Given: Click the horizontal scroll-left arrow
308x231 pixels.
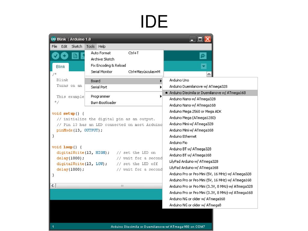Looking at the screenshot, I should pyautogui.click(x=53, y=186).
